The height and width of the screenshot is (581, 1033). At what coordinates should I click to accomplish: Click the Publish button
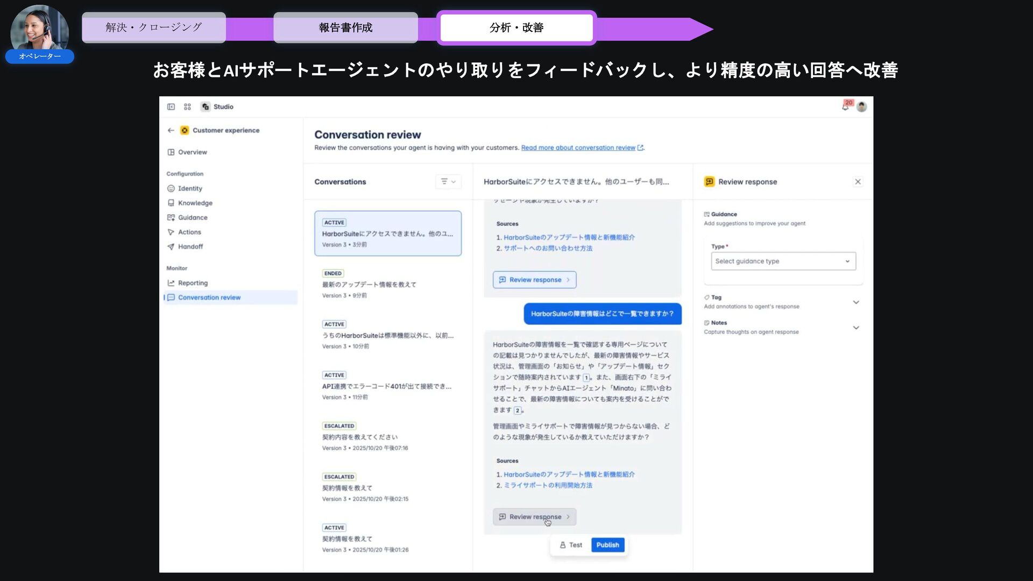pos(607,545)
